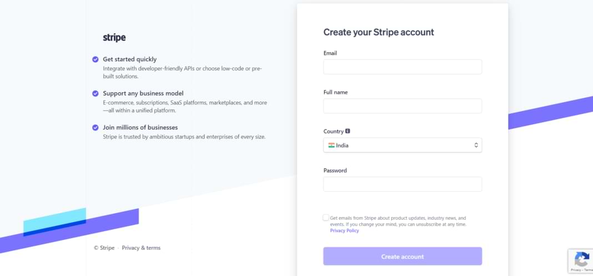The width and height of the screenshot is (593, 276).
Task: Click the © Stripe footer link
Action: tap(104, 248)
